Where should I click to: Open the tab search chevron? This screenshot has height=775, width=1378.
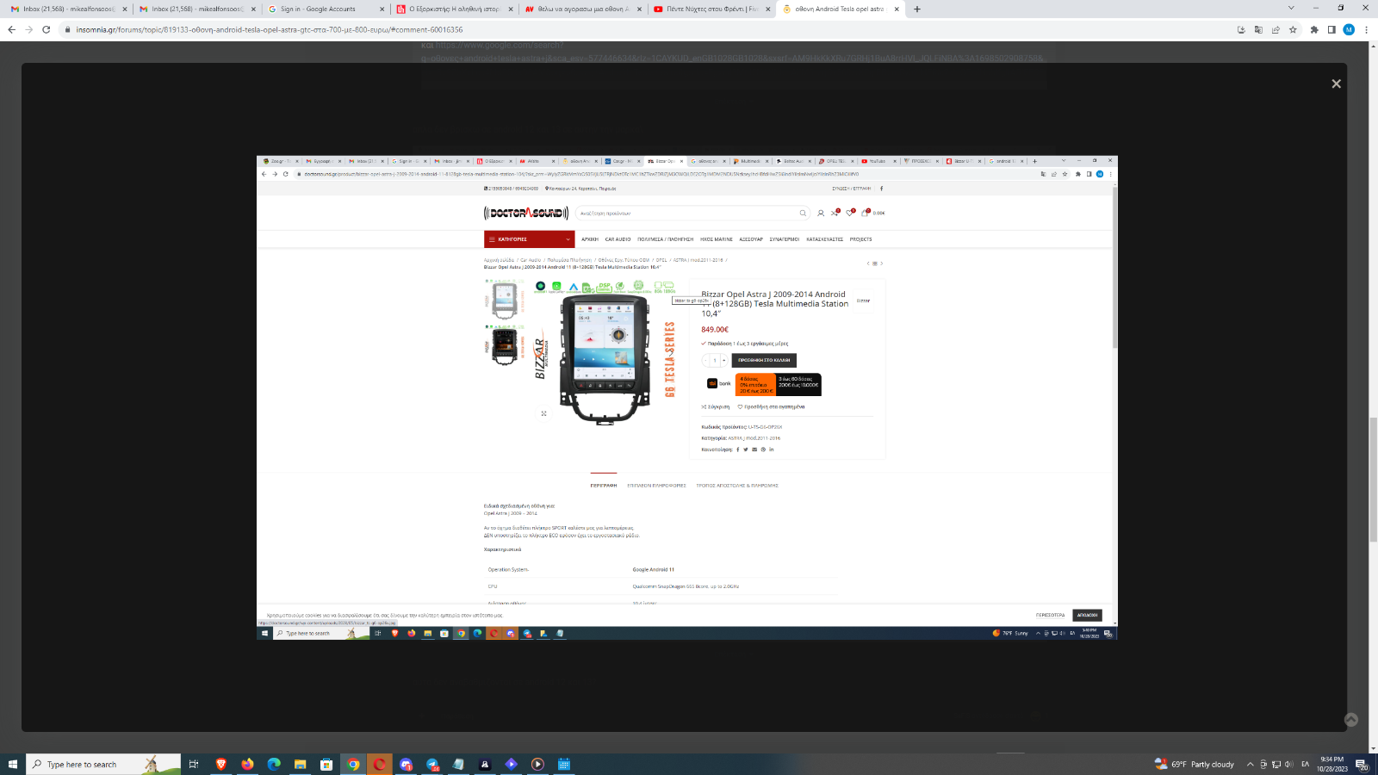[x=1290, y=8]
